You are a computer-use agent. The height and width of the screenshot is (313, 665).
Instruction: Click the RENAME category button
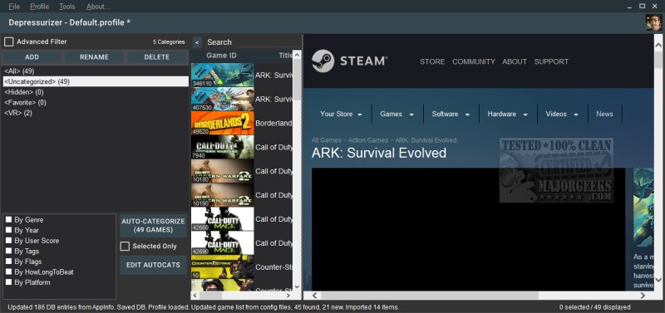tap(94, 57)
